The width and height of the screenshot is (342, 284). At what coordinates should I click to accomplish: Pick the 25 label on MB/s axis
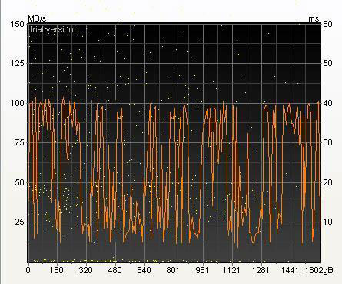pyautogui.click(x=19, y=222)
